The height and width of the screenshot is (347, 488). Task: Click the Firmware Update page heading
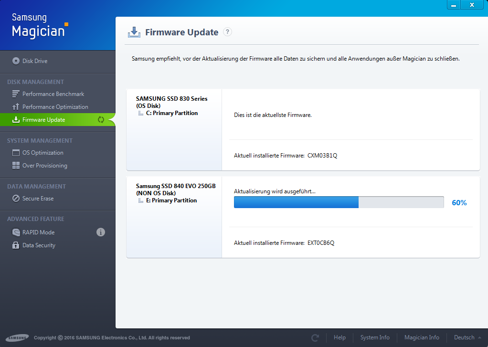click(x=182, y=32)
